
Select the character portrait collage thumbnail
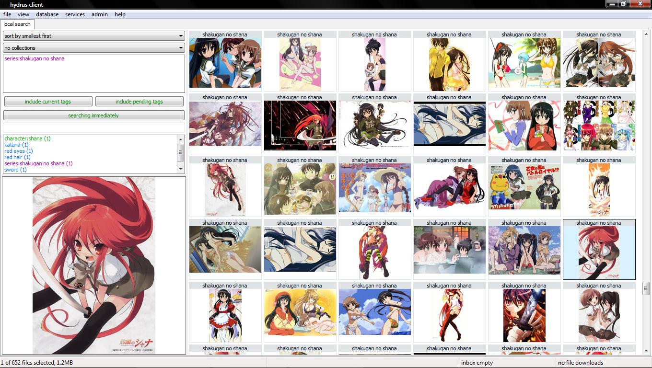click(x=599, y=124)
